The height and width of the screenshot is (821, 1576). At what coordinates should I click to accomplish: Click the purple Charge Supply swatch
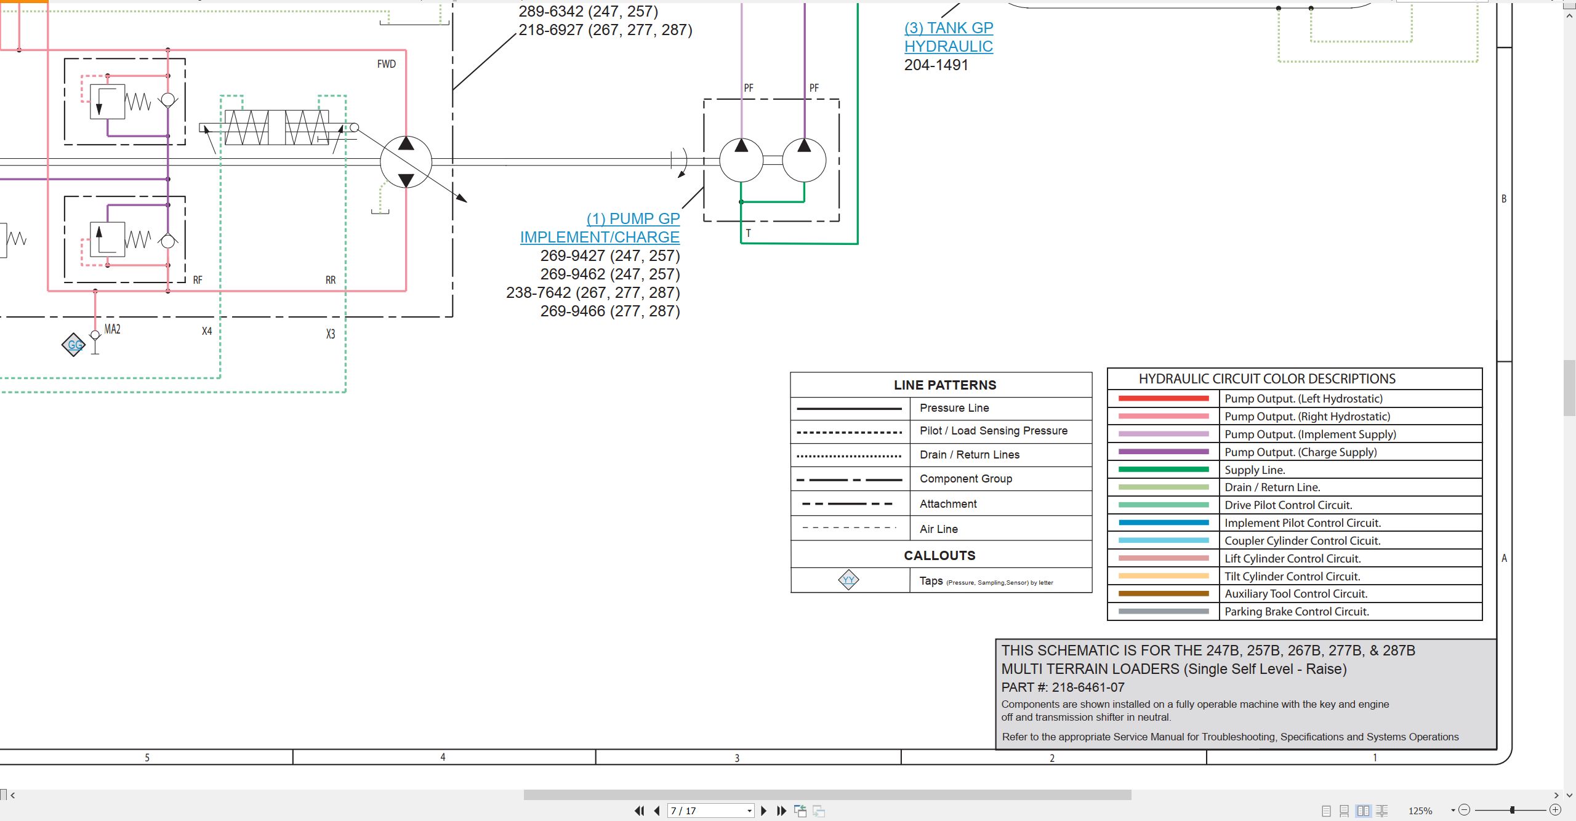(1164, 452)
